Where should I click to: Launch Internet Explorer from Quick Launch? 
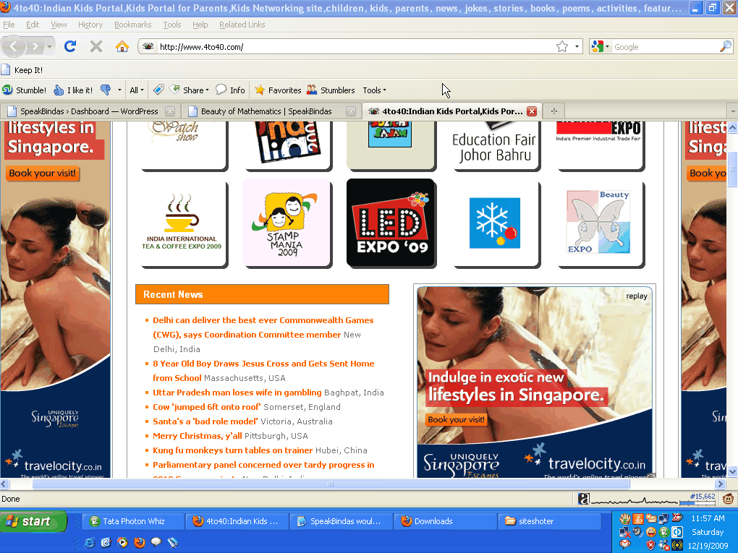90,542
